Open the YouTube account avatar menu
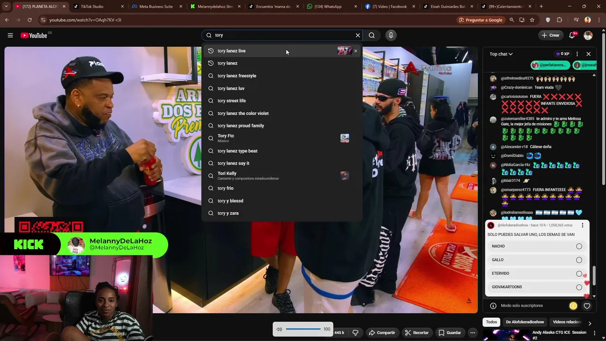The image size is (606, 341). pos(588,36)
